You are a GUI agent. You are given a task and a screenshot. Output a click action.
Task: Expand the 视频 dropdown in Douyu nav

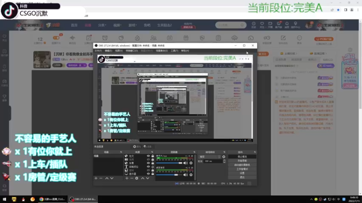pos(117,25)
